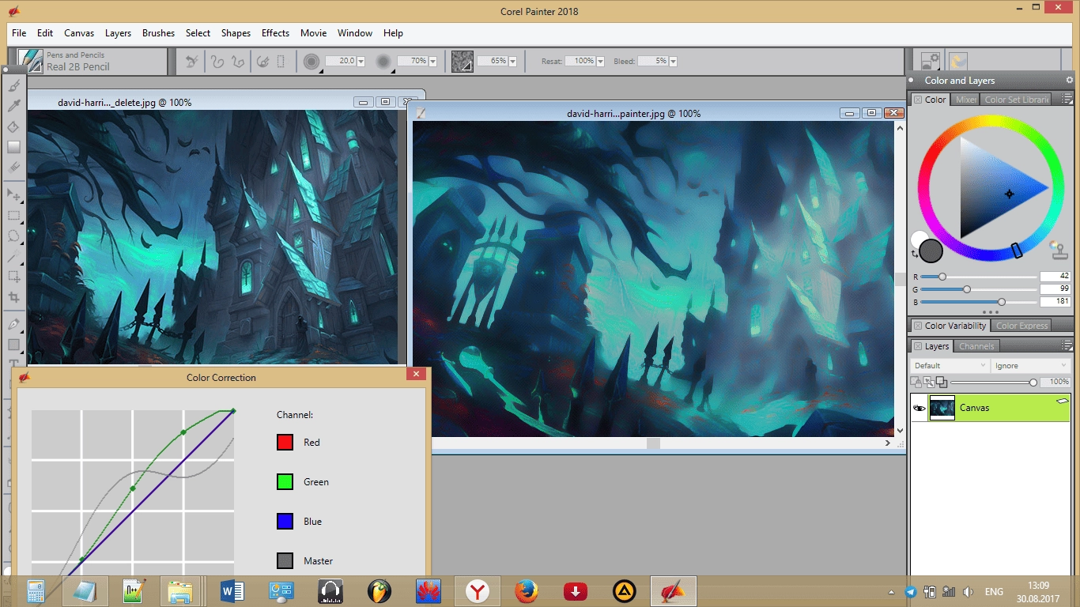1080x607 pixels.
Task: Close the Color Variability panel checkbox
Action: coord(918,326)
